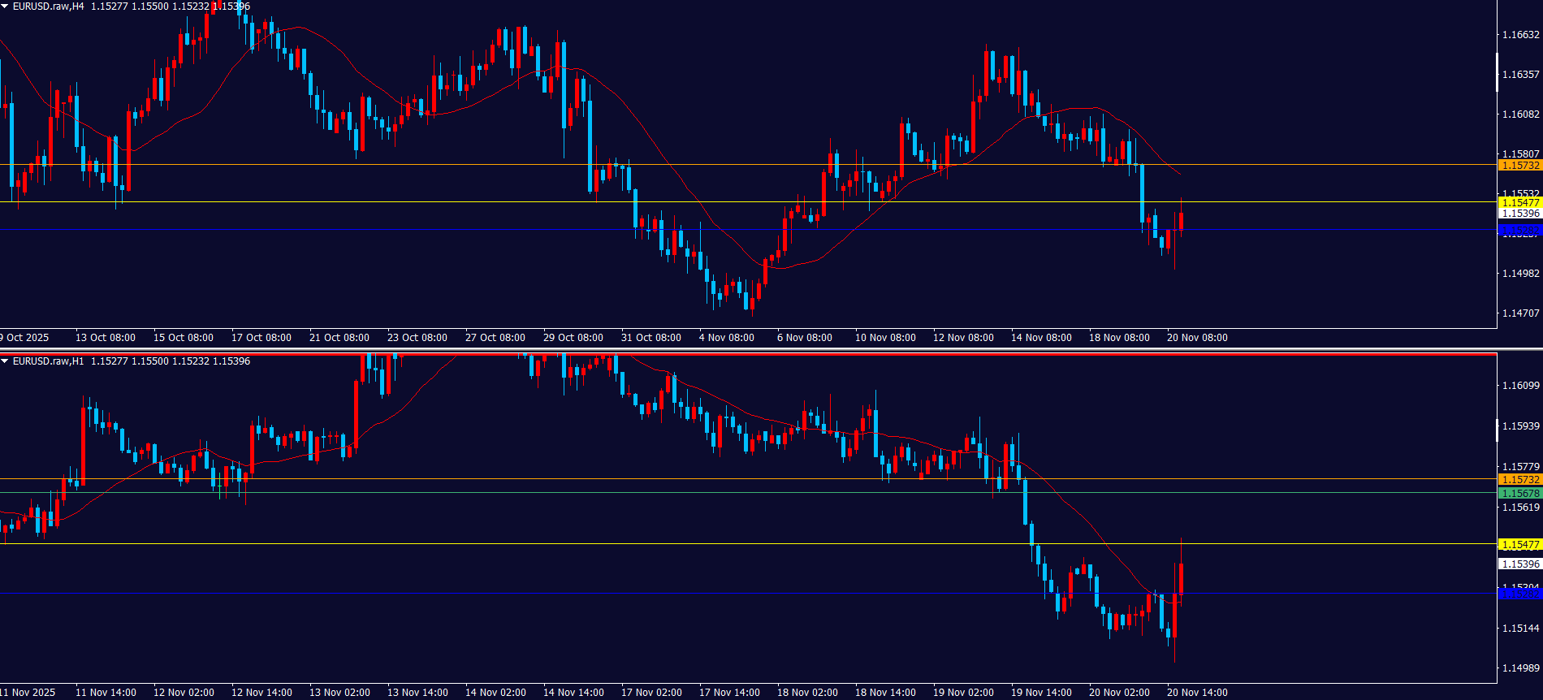Click the H4 chart's one-click trading arrow
Viewport: 1543px width, 700px height.
click(5, 6)
